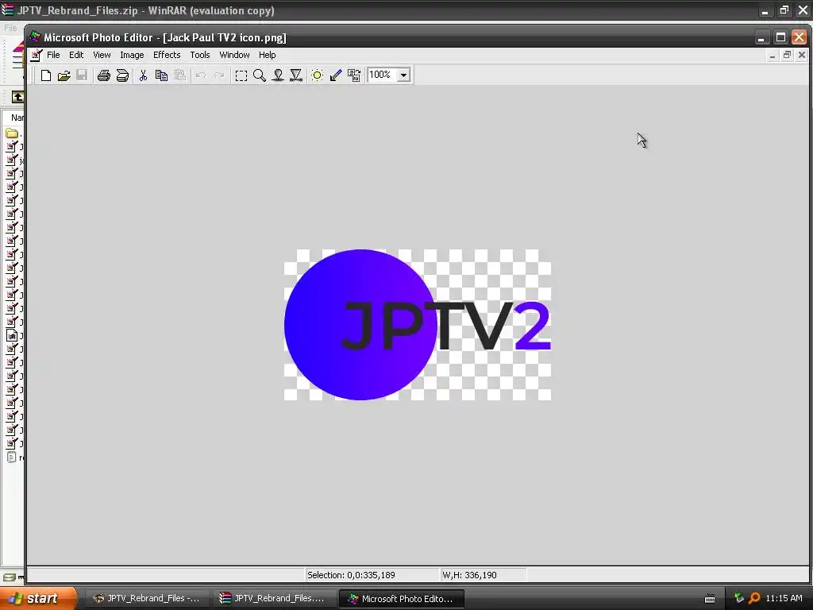
Task: Open the Help menu
Action: 267,55
